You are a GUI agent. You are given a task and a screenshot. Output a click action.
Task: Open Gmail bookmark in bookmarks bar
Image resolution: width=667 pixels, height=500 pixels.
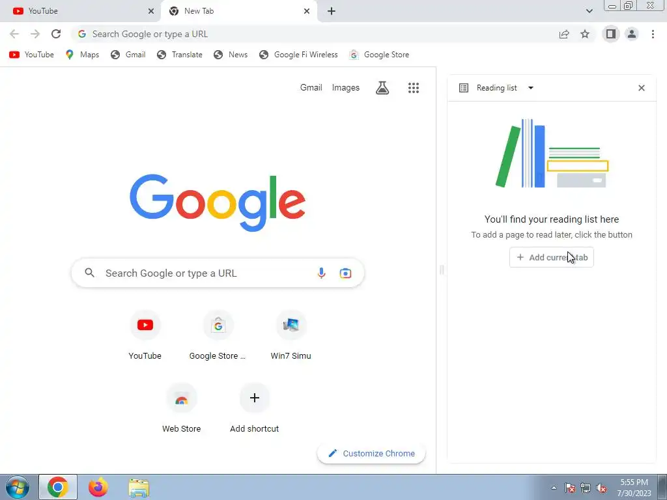point(128,55)
